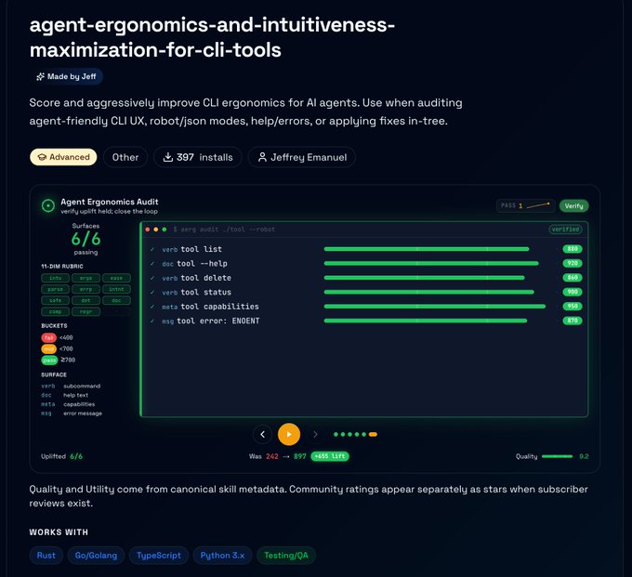Click the 860 score badge
632x577 pixels.
573,278
